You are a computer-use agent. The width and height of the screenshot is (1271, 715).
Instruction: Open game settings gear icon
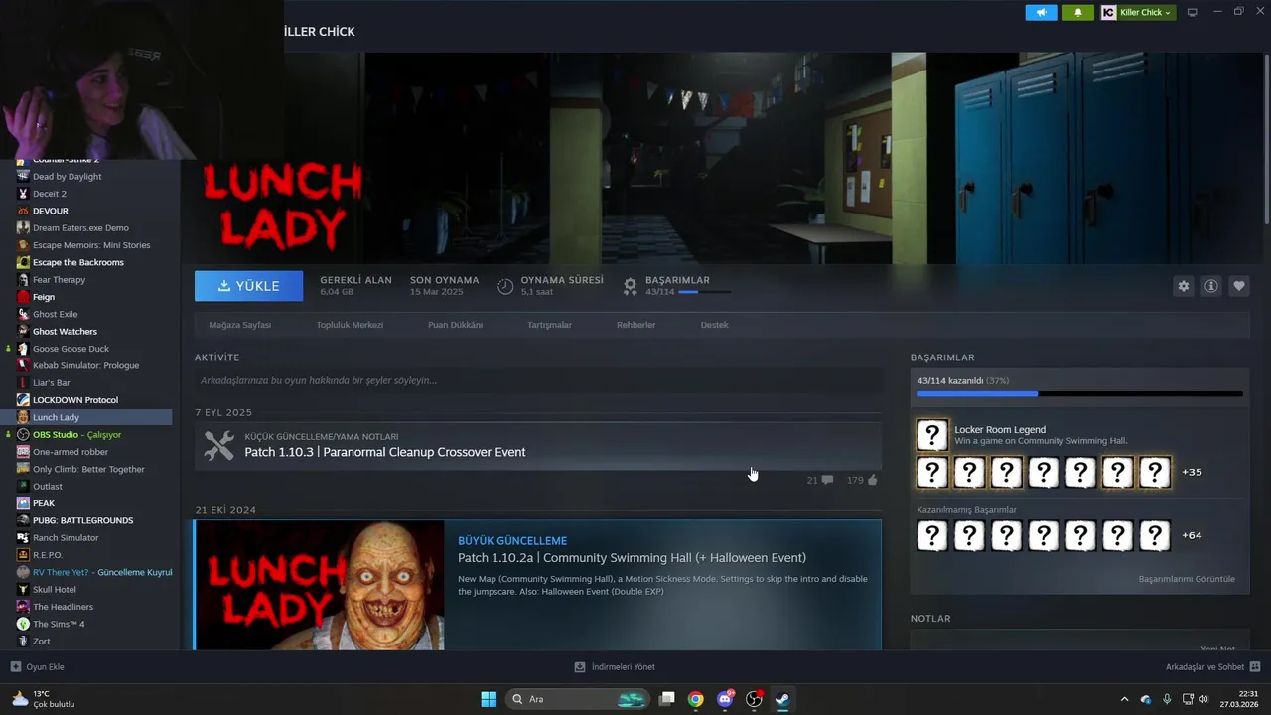1183,286
